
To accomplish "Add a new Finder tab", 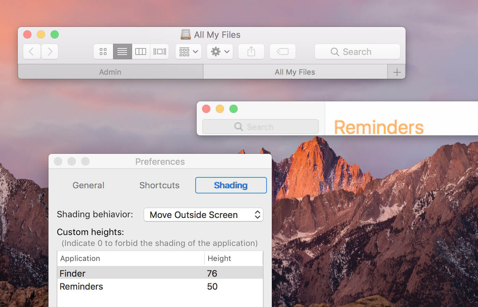I will click(397, 72).
